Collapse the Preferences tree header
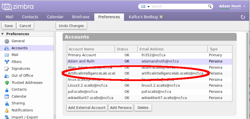 click(x=2, y=34)
